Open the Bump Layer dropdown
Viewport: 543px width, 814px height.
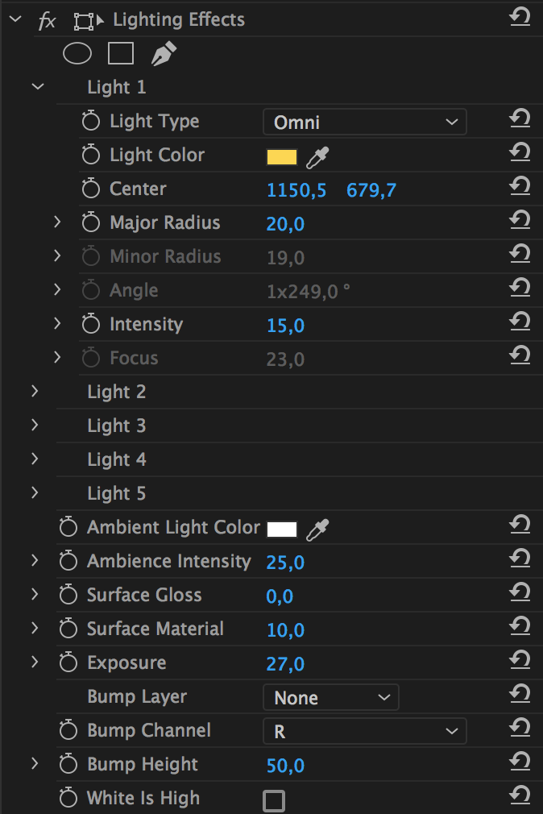click(x=330, y=697)
